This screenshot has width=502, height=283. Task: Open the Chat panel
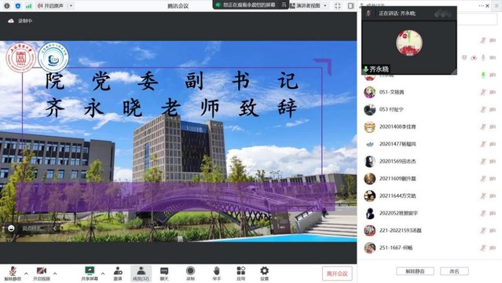(164, 274)
